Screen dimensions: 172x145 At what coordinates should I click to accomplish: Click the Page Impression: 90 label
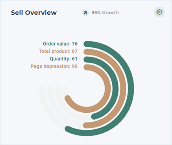coord(54,66)
